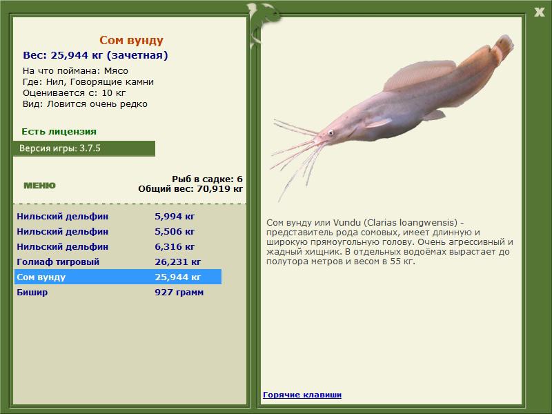
Task: Select the Голиаф тигровый fish row
Action: [x=118, y=262]
